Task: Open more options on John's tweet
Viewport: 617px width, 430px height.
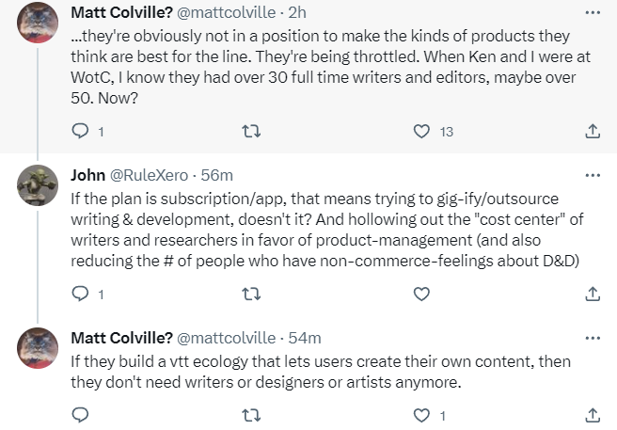Action: coord(593,175)
